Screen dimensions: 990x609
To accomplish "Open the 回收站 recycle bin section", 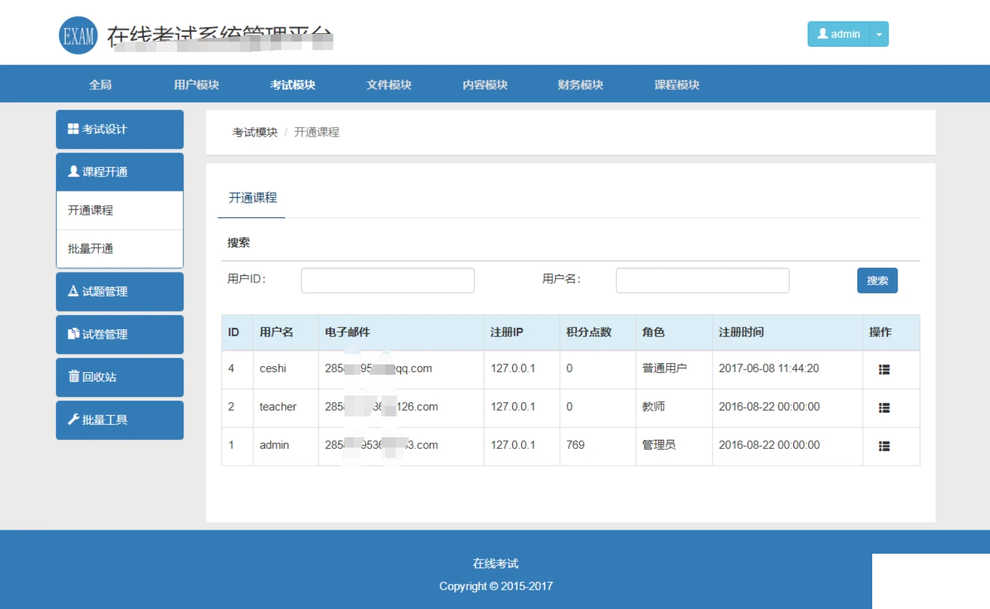I will coord(120,377).
